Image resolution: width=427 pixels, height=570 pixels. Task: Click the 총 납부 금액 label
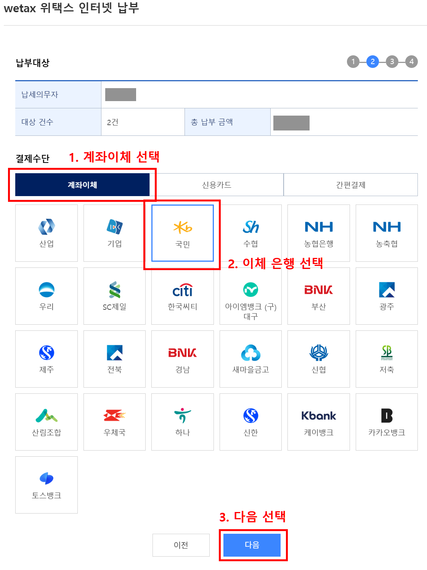tap(212, 122)
